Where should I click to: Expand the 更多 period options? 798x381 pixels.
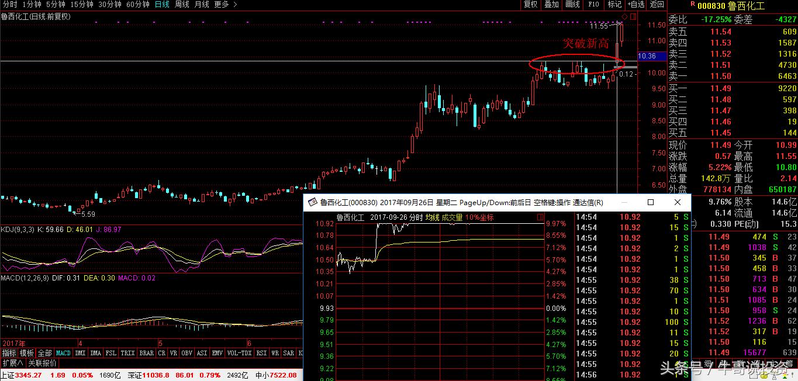[226, 4]
